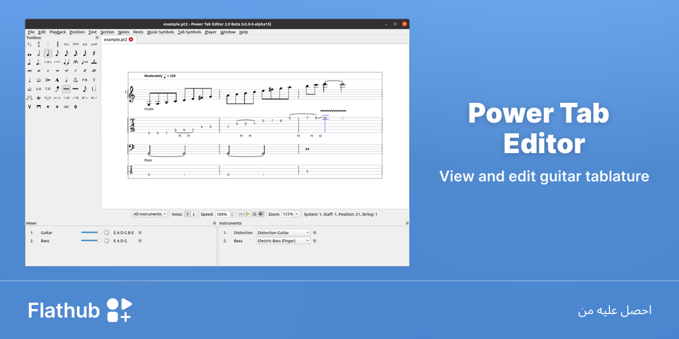Screen dimensions: 679x339
Task: Toggle the metronome speaker button
Action: click(x=261, y=214)
